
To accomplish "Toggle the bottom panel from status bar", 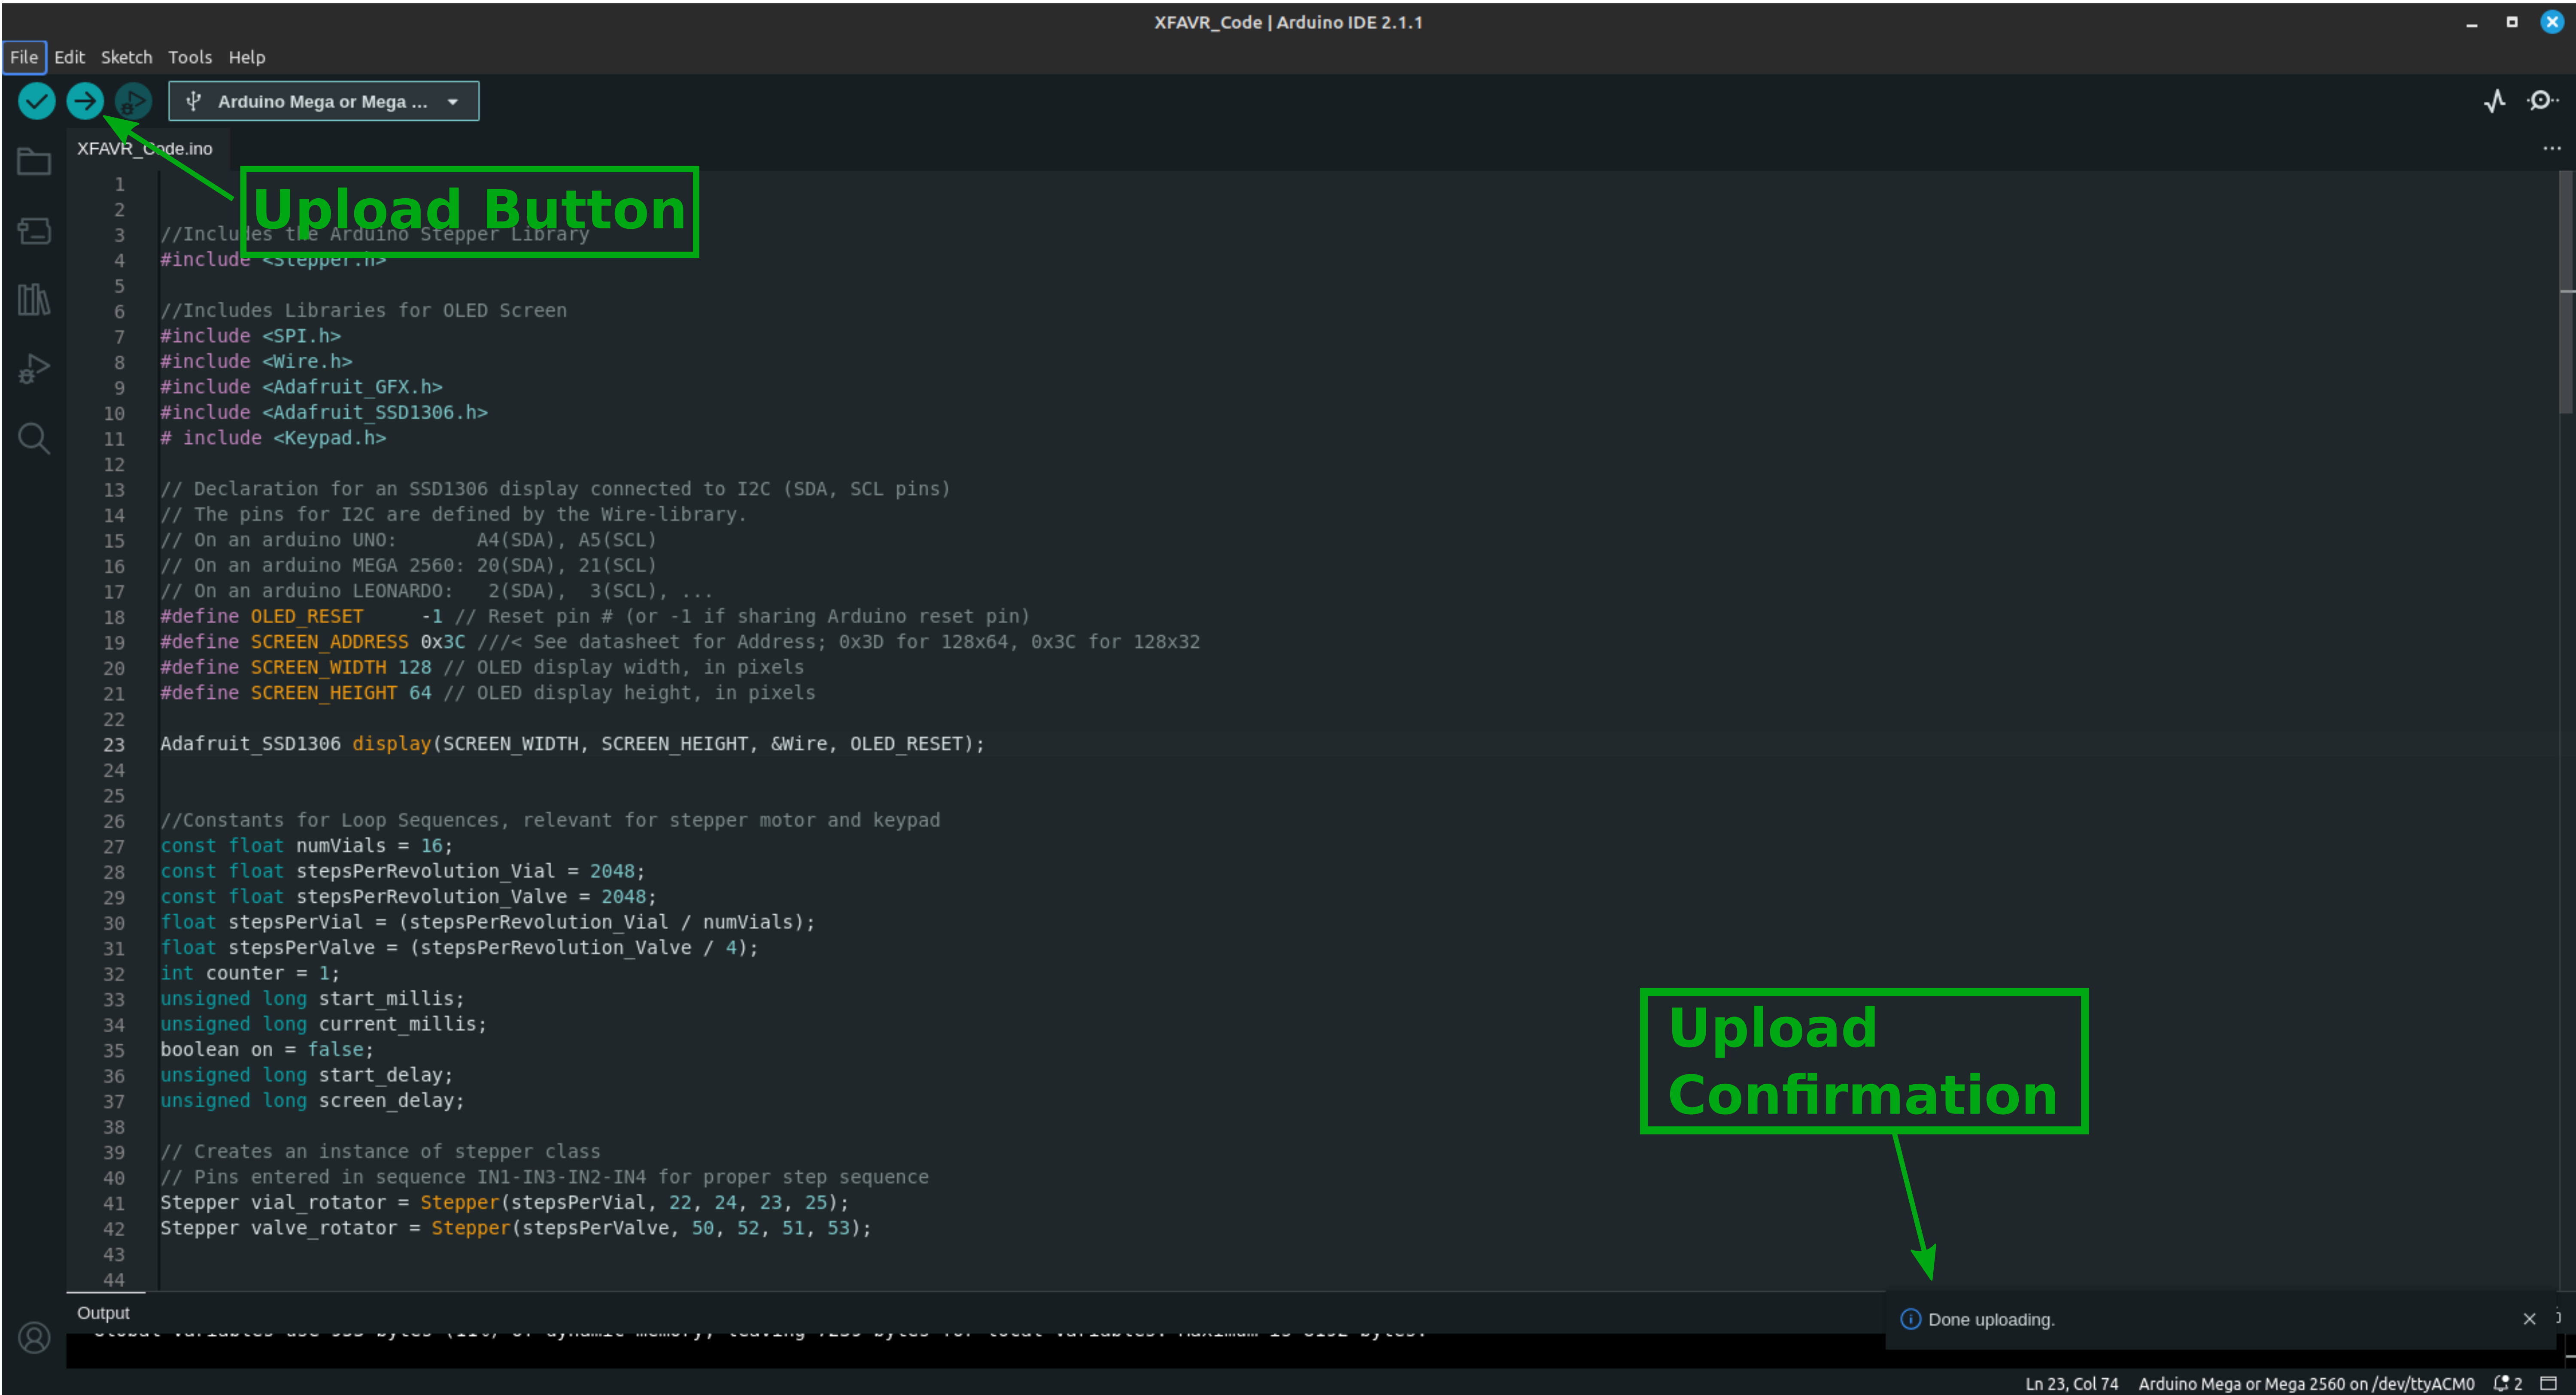I will (x=2549, y=1383).
